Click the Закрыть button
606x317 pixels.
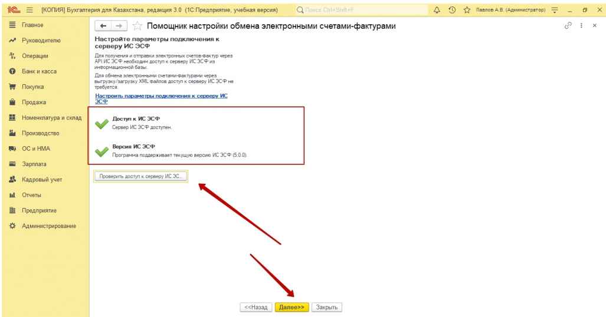coord(326,308)
